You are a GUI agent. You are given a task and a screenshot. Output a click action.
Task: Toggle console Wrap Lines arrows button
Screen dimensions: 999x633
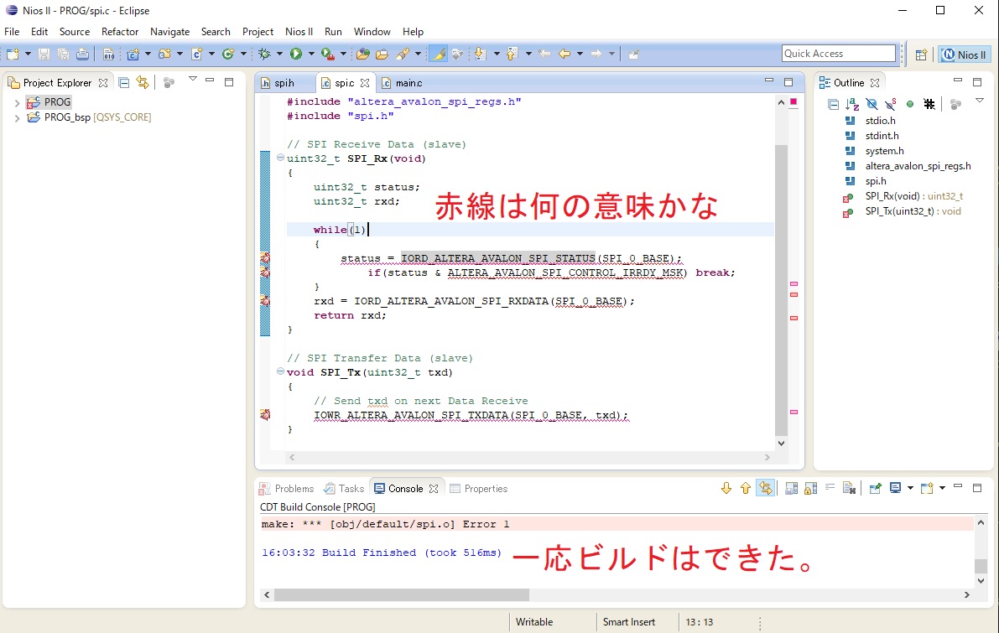(x=766, y=489)
